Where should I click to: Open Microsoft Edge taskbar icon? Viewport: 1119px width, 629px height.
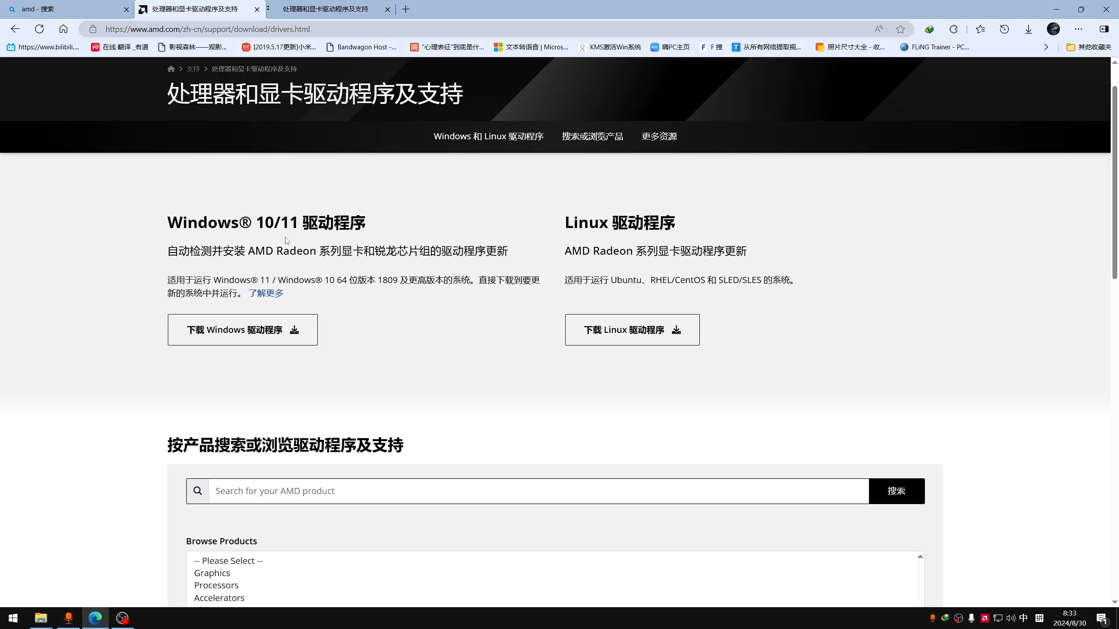95,618
